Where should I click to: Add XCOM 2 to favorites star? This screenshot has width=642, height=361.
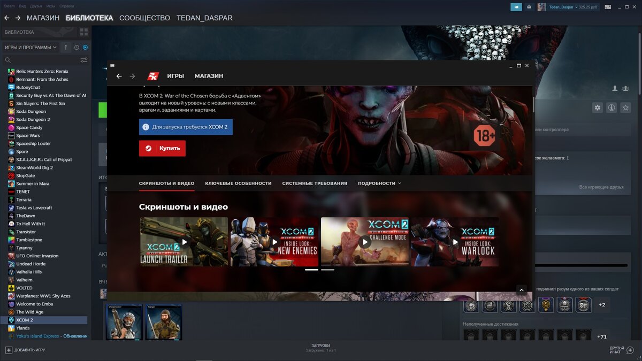(x=625, y=107)
